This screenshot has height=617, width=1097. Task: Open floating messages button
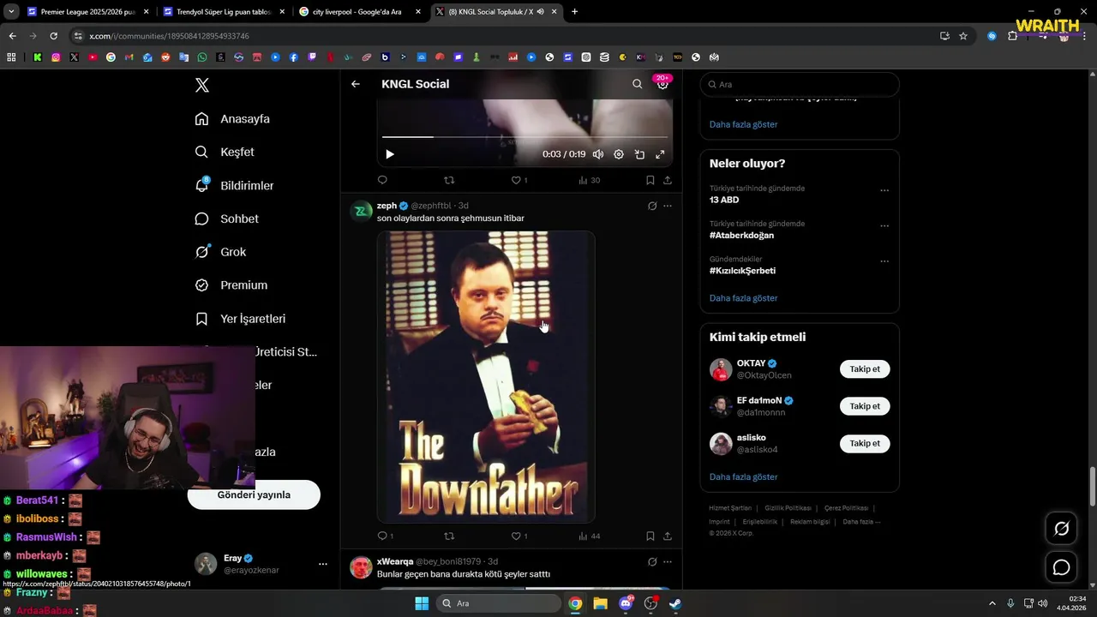1061,567
